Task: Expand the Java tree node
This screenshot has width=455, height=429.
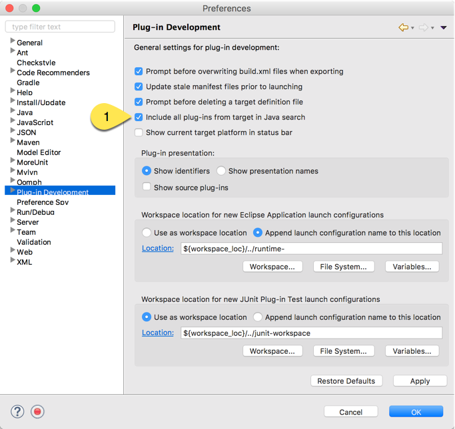Action: coord(13,112)
